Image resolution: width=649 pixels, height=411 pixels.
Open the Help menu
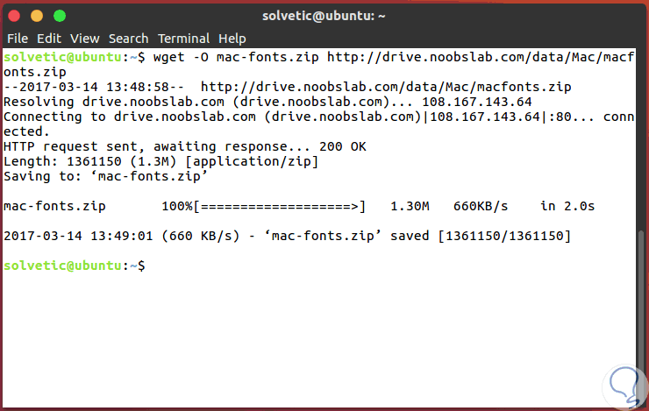[232, 39]
